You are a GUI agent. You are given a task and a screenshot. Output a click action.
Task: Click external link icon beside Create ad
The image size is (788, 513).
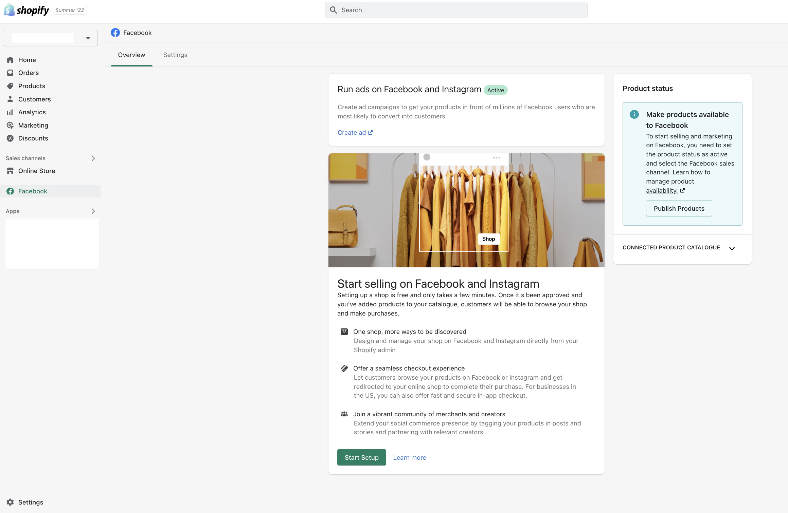371,133
